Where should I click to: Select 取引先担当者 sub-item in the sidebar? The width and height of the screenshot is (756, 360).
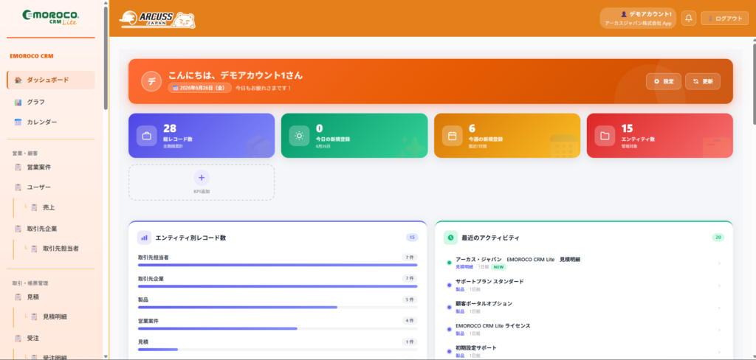[x=54, y=249]
